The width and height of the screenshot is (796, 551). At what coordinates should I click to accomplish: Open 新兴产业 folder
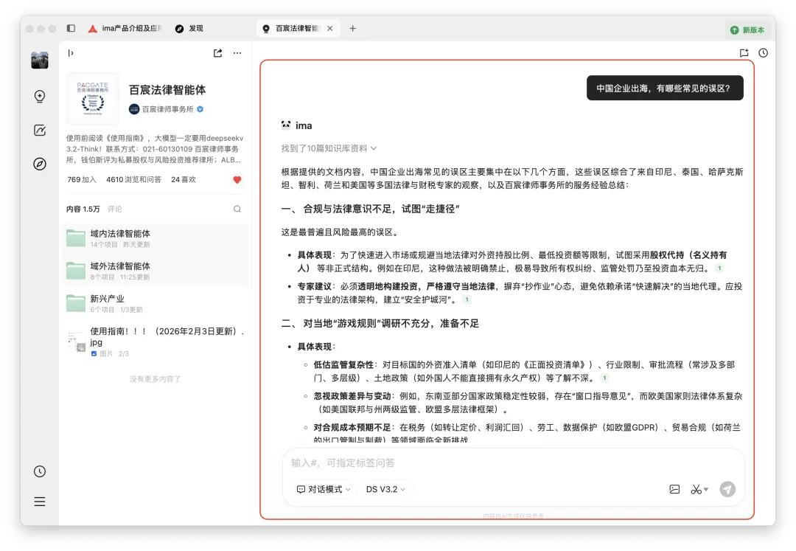pyautogui.click(x=156, y=304)
